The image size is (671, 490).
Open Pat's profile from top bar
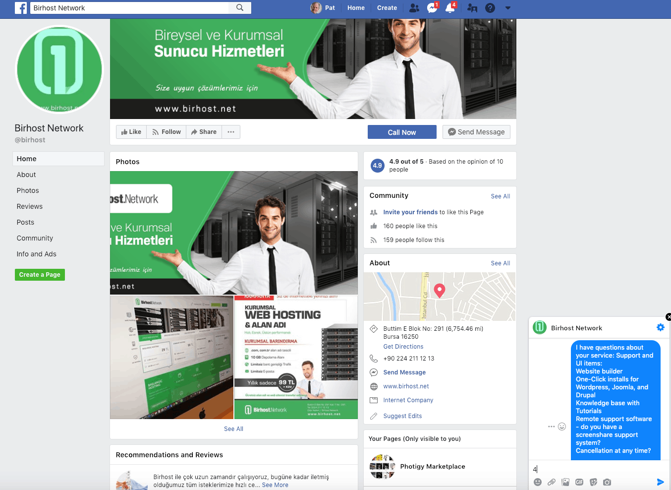pyautogui.click(x=323, y=8)
